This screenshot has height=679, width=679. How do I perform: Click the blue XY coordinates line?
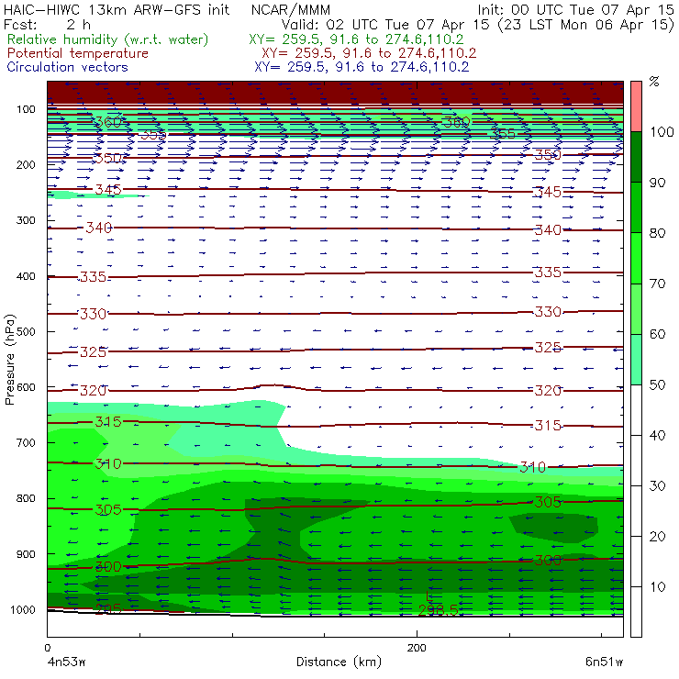(362, 67)
